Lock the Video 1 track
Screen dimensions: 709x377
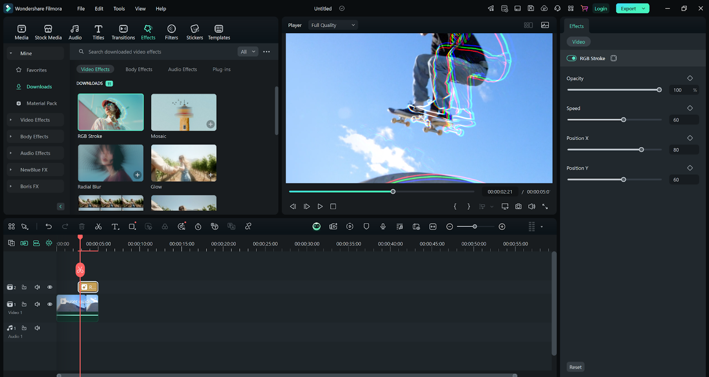[24, 304]
